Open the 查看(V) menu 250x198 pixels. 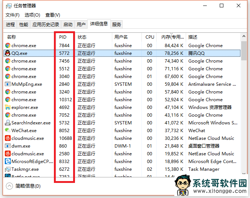[x=52, y=15]
